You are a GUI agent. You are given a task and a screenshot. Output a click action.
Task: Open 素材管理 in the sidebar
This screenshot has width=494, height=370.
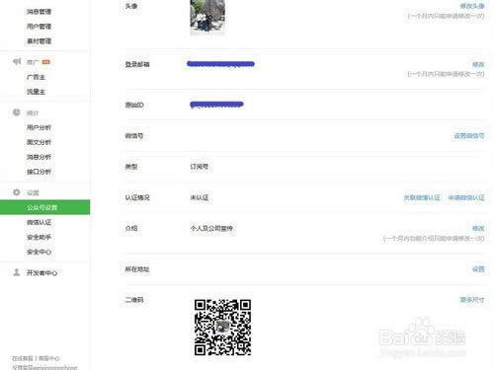(x=39, y=41)
